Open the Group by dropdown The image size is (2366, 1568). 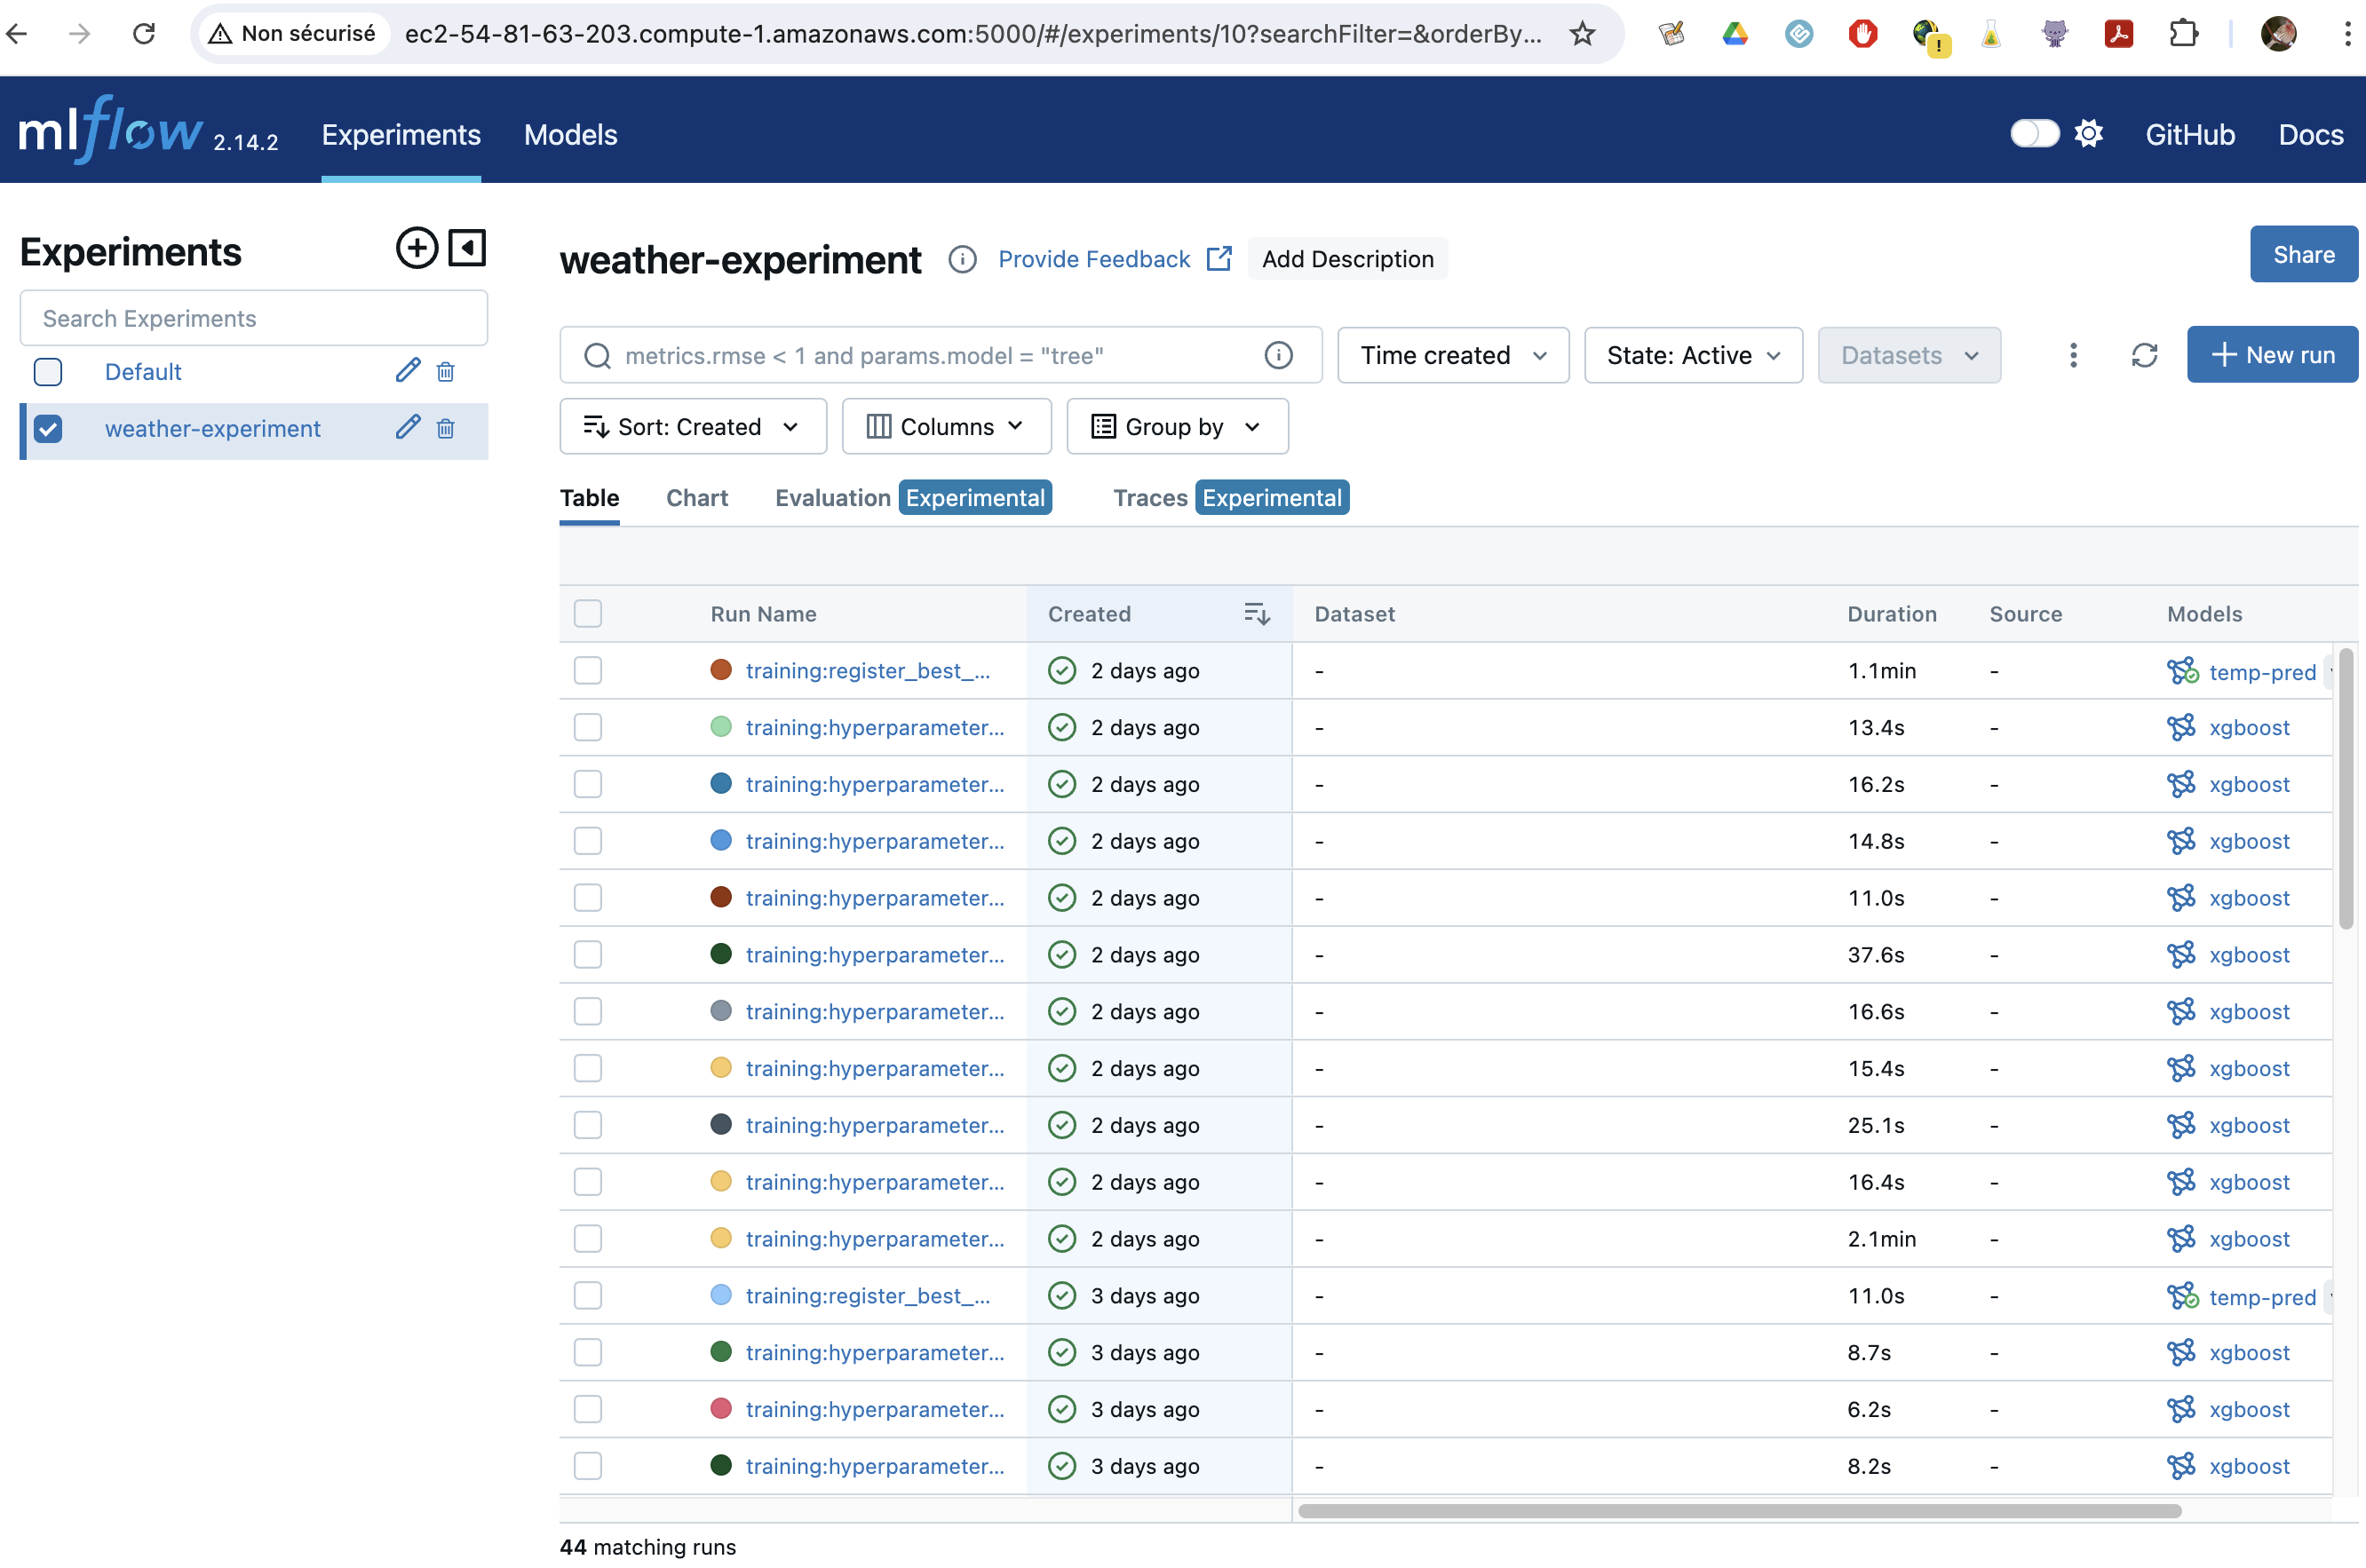[1177, 426]
